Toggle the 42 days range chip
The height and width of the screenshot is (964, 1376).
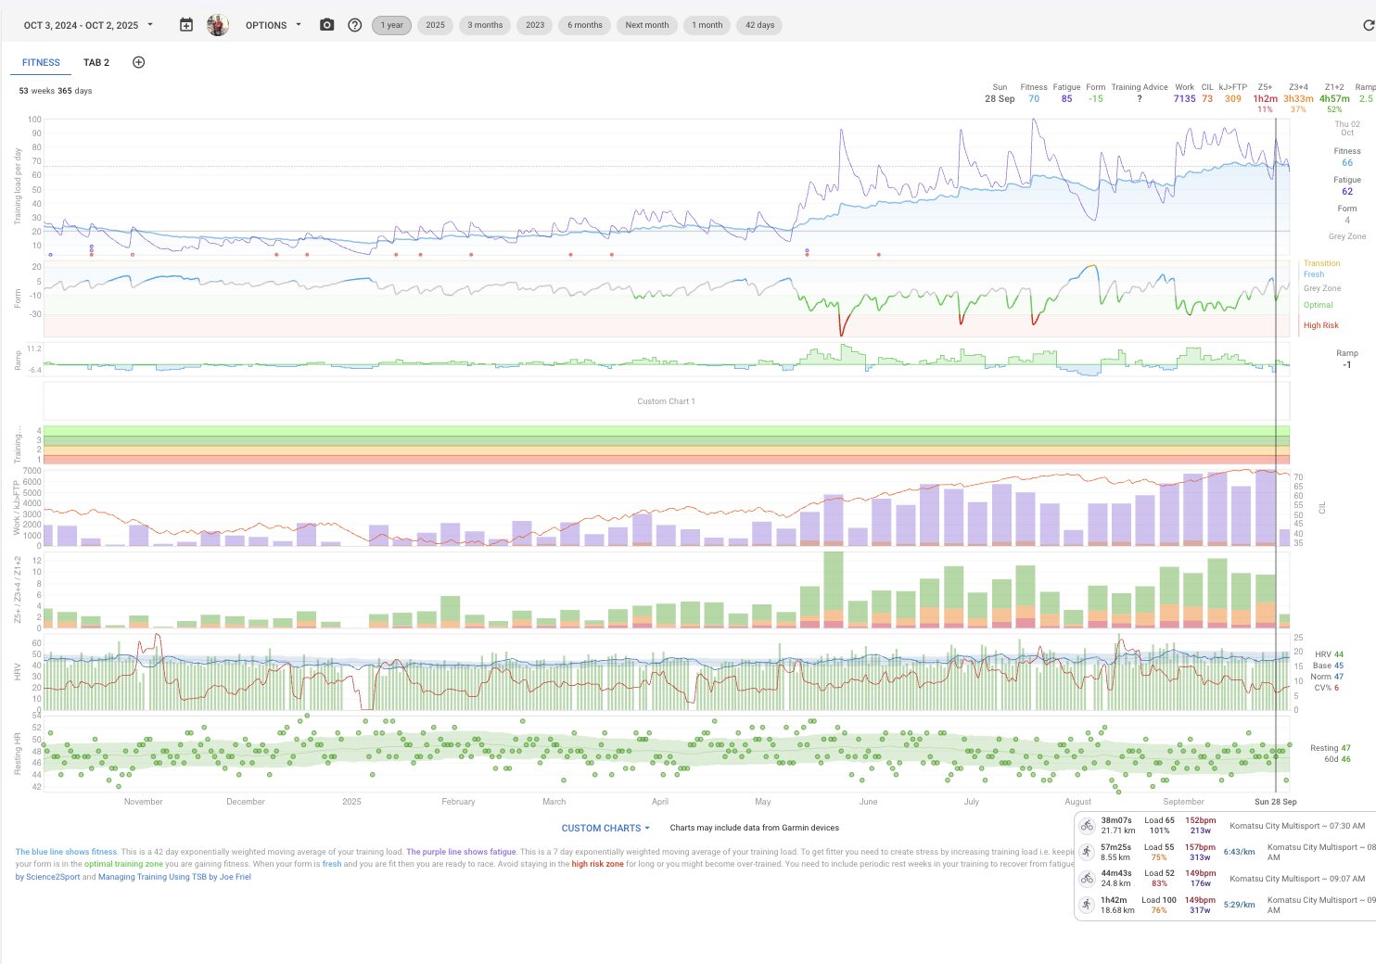pyautogui.click(x=759, y=25)
